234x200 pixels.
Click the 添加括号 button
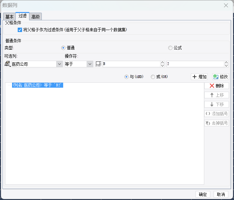tap(217, 114)
